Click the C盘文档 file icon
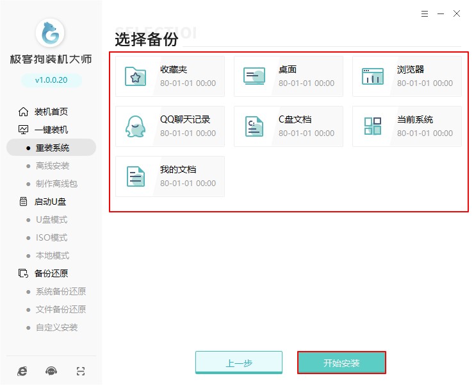Screen dimensions: 474x385 [x=254, y=126]
